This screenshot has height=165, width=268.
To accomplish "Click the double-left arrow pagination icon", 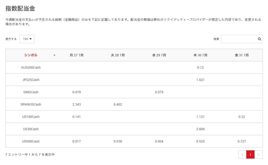I will pos(242,155).
